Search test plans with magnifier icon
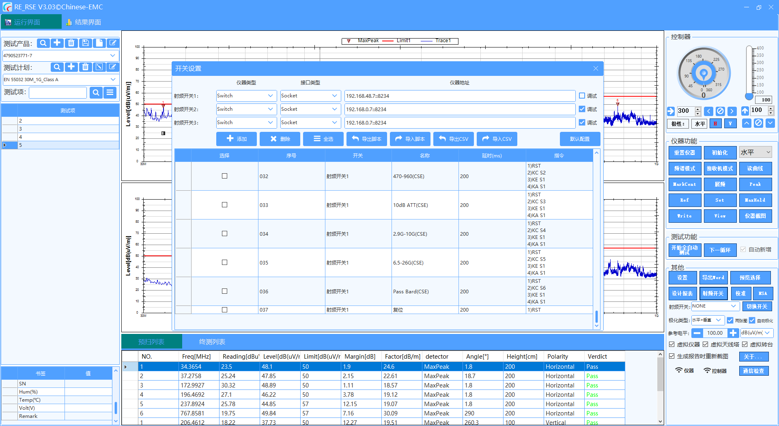 pyautogui.click(x=57, y=67)
